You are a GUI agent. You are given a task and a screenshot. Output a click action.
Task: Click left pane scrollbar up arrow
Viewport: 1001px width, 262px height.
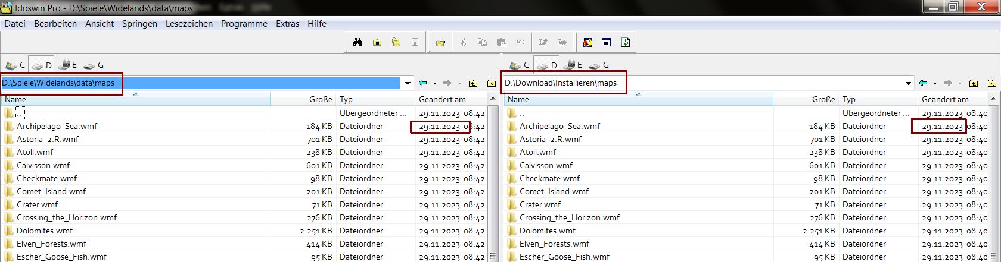click(493, 99)
